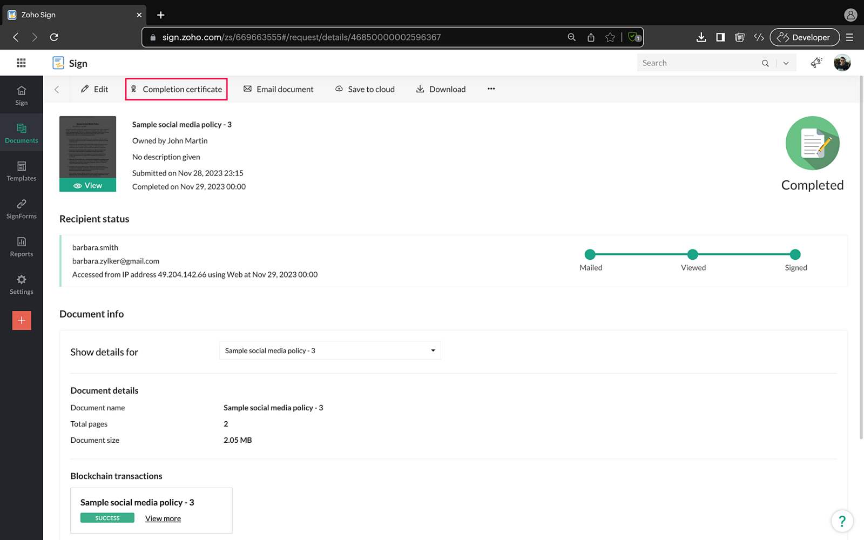Open the help question mark bubble
This screenshot has height=540, width=864.
click(842, 521)
